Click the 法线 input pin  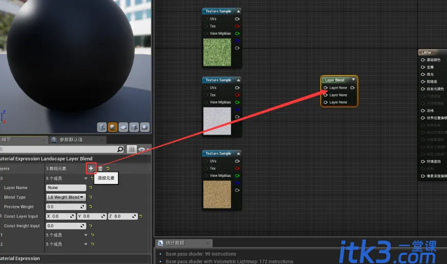(423, 111)
